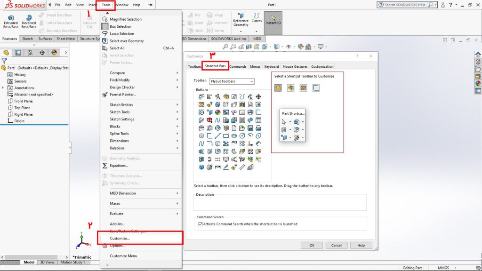Click the printer icon in the Buttons grid
This screenshot has height=271, width=482.
coord(258,128)
